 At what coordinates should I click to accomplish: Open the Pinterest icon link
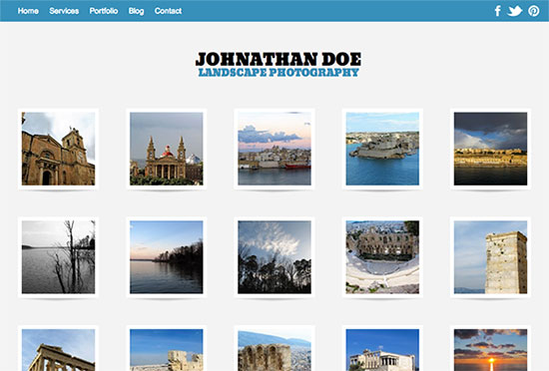pos(534,11)
